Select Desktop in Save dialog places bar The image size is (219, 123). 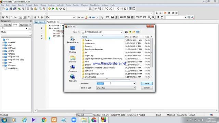tap(73, 50)
